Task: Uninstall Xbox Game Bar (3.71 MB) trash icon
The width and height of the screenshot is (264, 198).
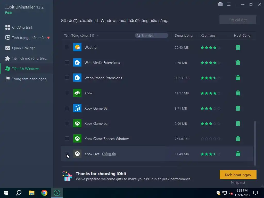Action: pyautogui.click(x=238, y=108)
